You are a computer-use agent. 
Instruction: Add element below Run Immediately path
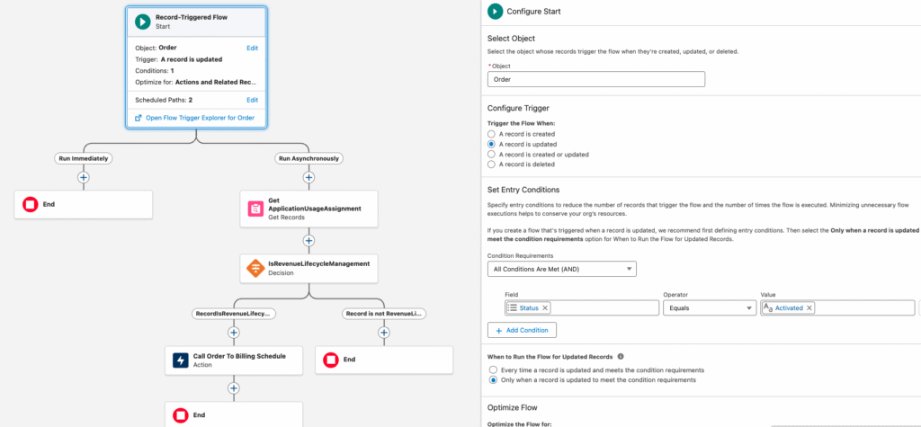83,177
